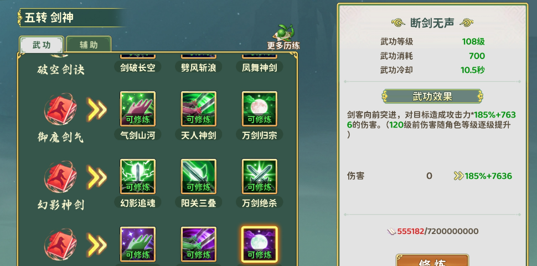This screenshot has width=537, height=266.
Task: Select the purple hand skill icon
Action: 138,244
